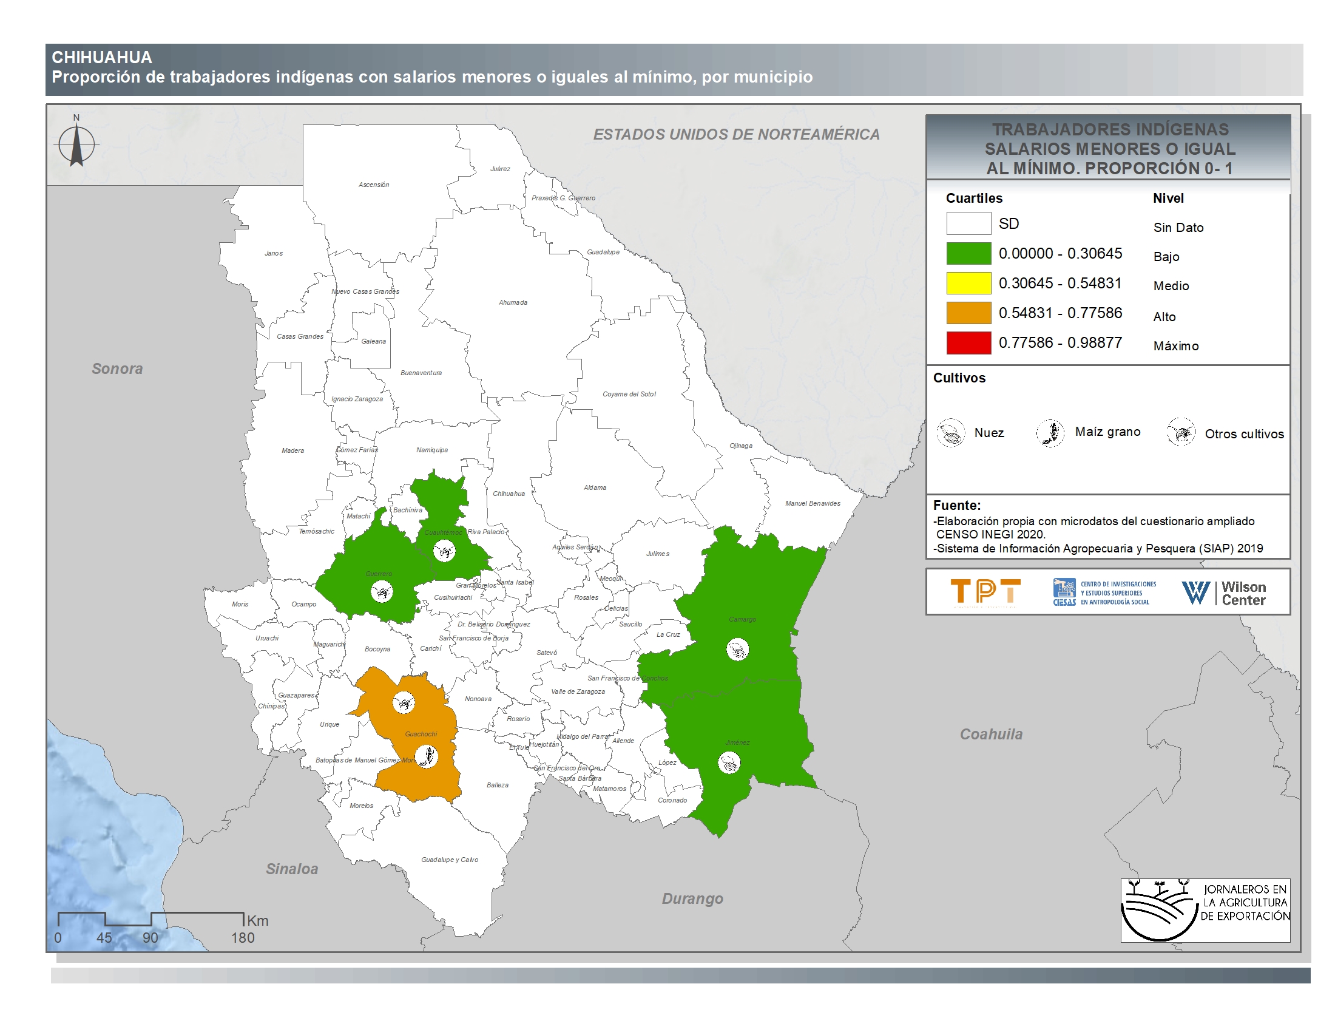Click the Juárez municipality label
This screenshot has width=1335, height=1032.
(500, 169)
